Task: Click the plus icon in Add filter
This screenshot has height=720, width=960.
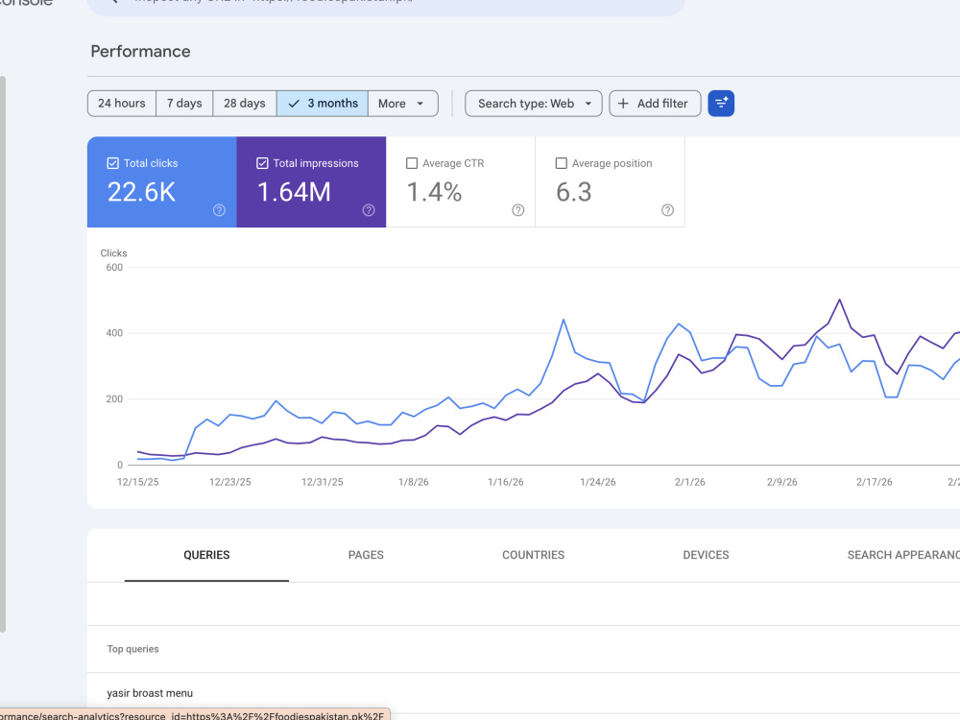Action: point(623,104)
